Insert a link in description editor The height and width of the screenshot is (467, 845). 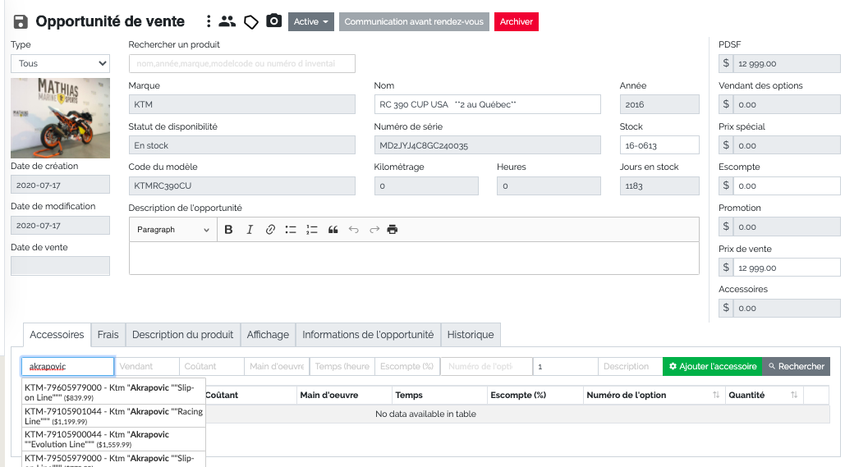click(270, 230)
